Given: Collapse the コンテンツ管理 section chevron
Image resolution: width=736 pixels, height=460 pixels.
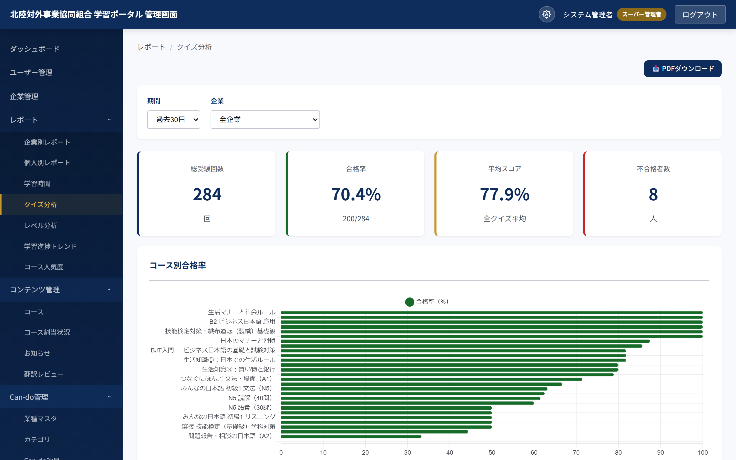Looking at the screenshot, I should click(x=109, y=289).
